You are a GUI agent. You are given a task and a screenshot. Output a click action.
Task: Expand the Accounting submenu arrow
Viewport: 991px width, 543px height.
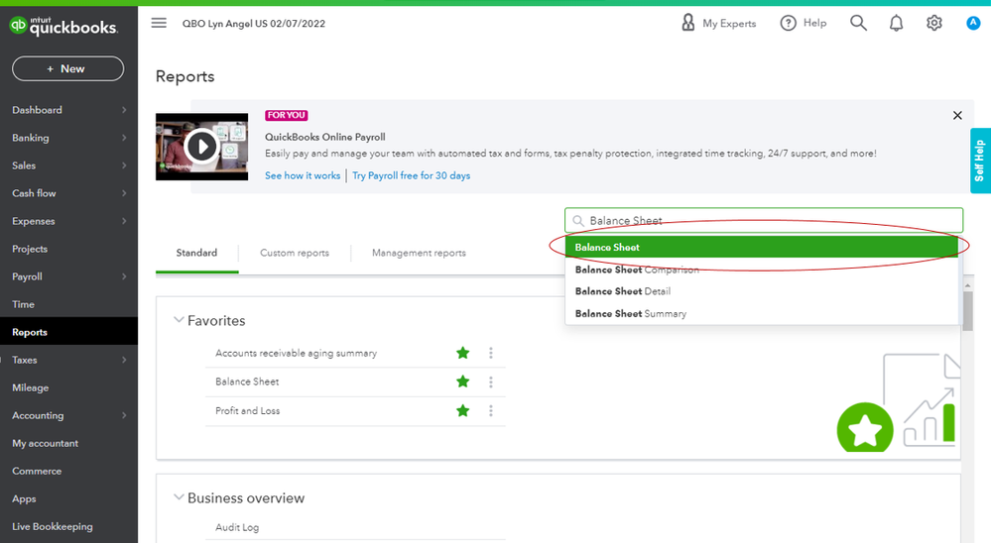(x=124, y=415)
